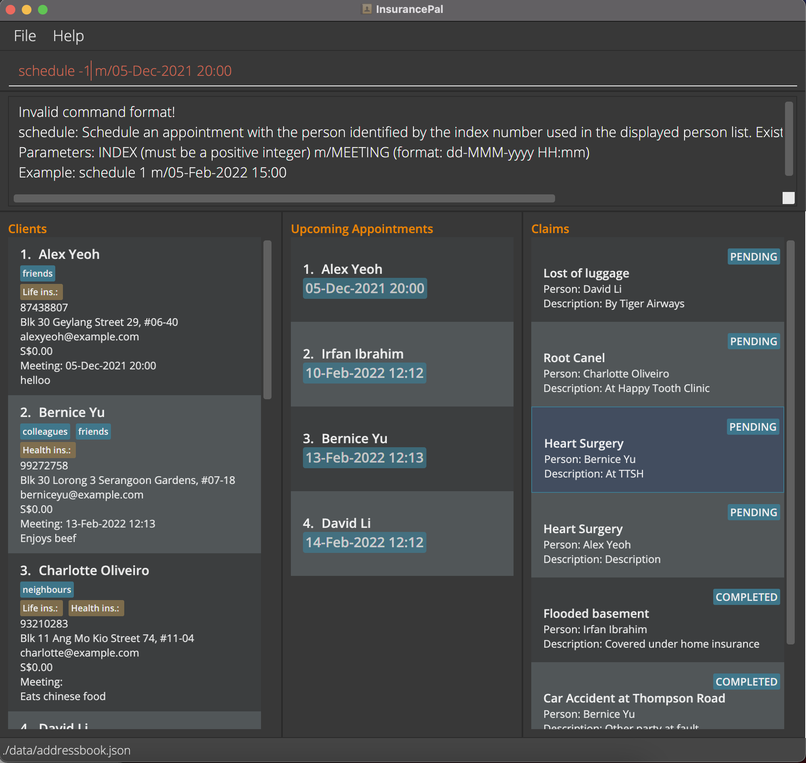Click PENDING badge on Lost of luggage
This screenshot has height=763, width=806.
[x=753, y=256]
